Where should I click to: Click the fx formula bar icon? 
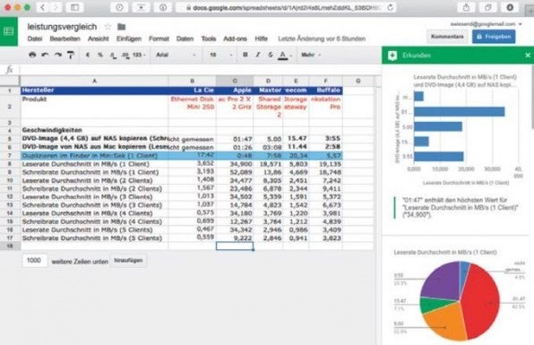10,70
